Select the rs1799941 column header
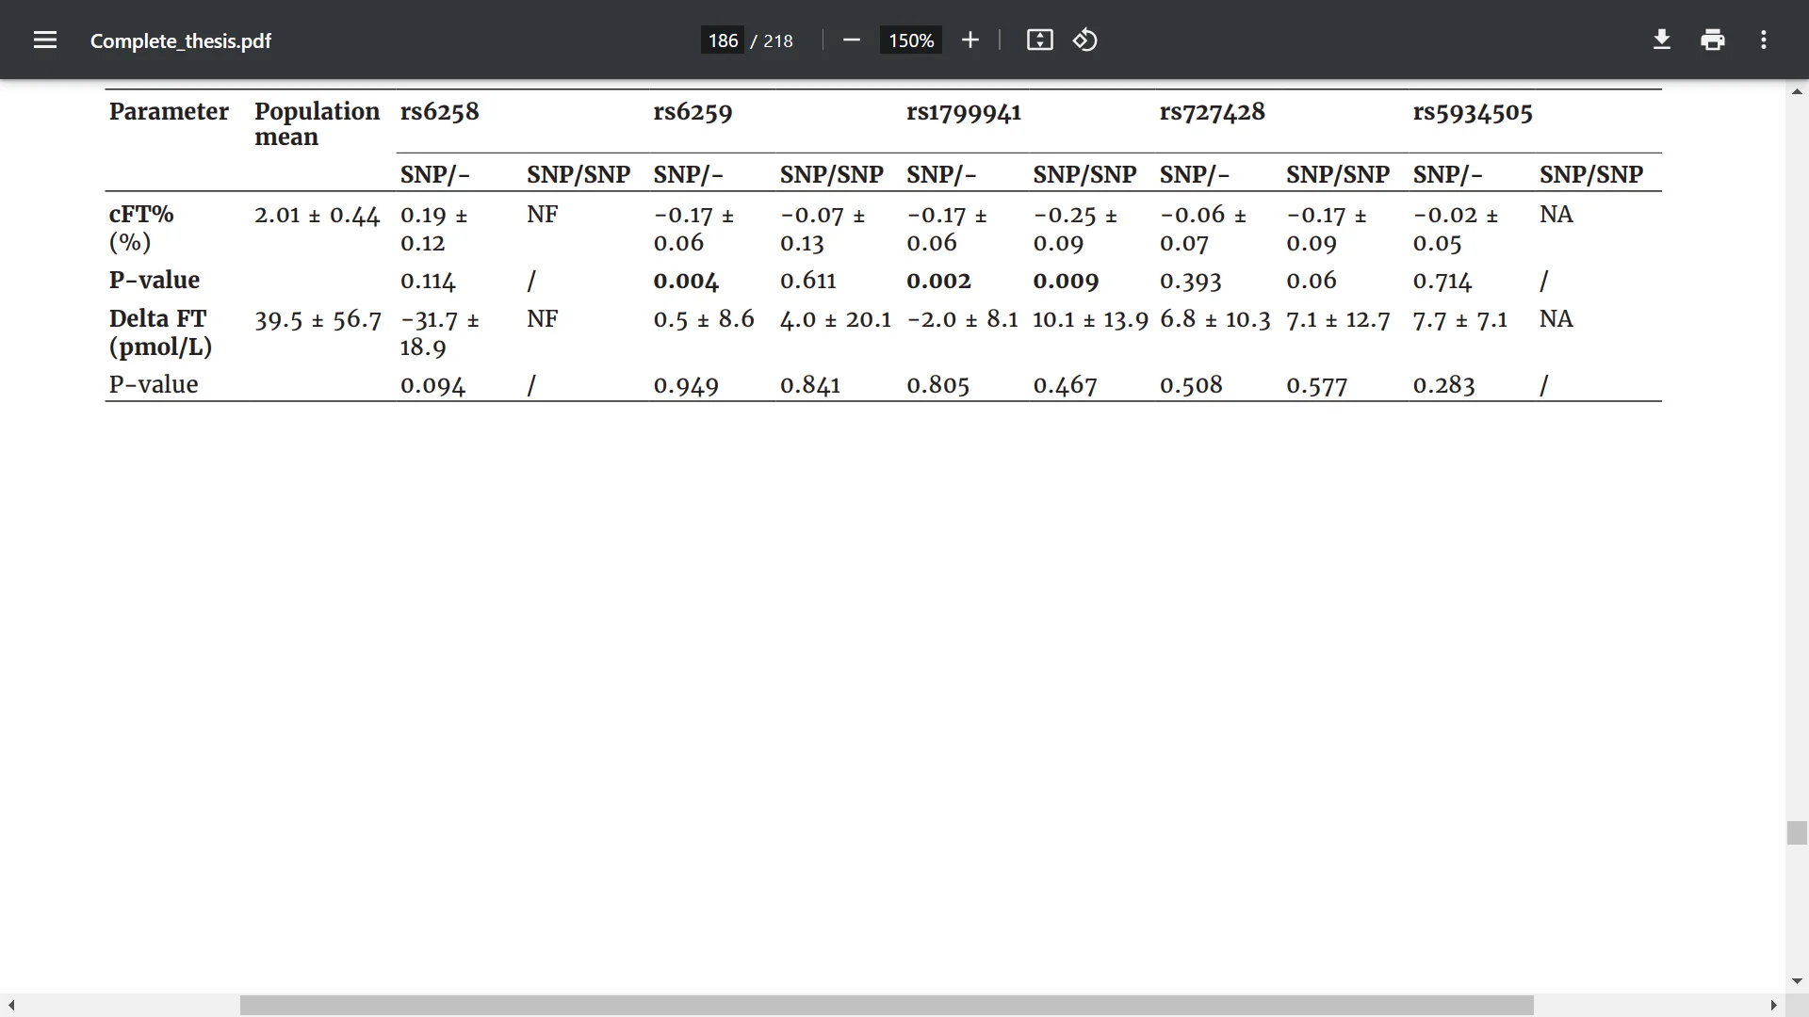The height and width of the screenshot is (1017, 1809). point(964,111)
